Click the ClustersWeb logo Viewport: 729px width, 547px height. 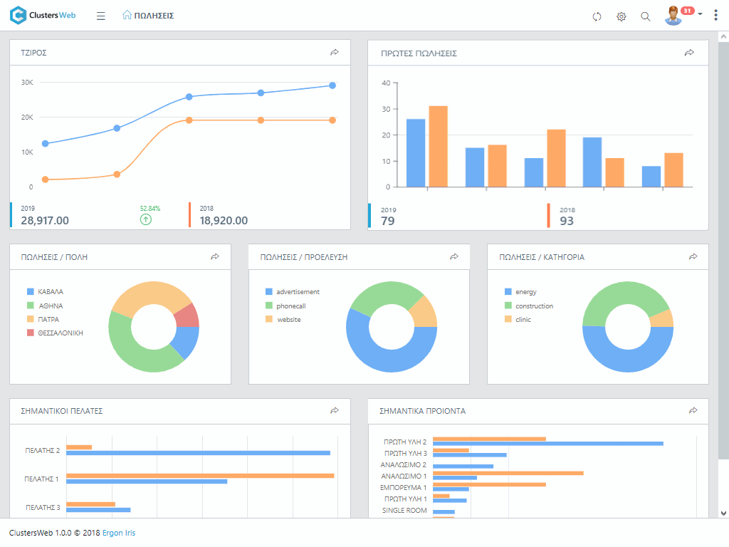click(43, 15)
